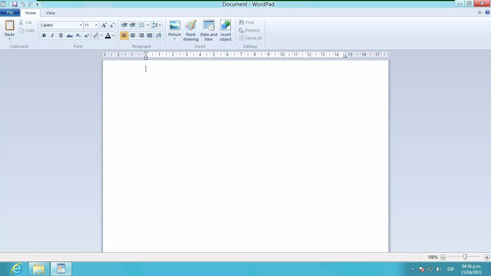Switch to the View tab
The height and width of the screenshot is (276, 491).
[x=50, y=13]
